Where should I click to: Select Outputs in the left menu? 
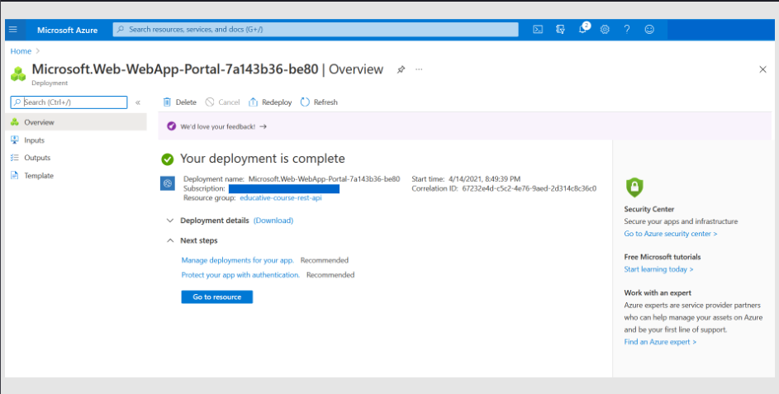pos(76,158)
